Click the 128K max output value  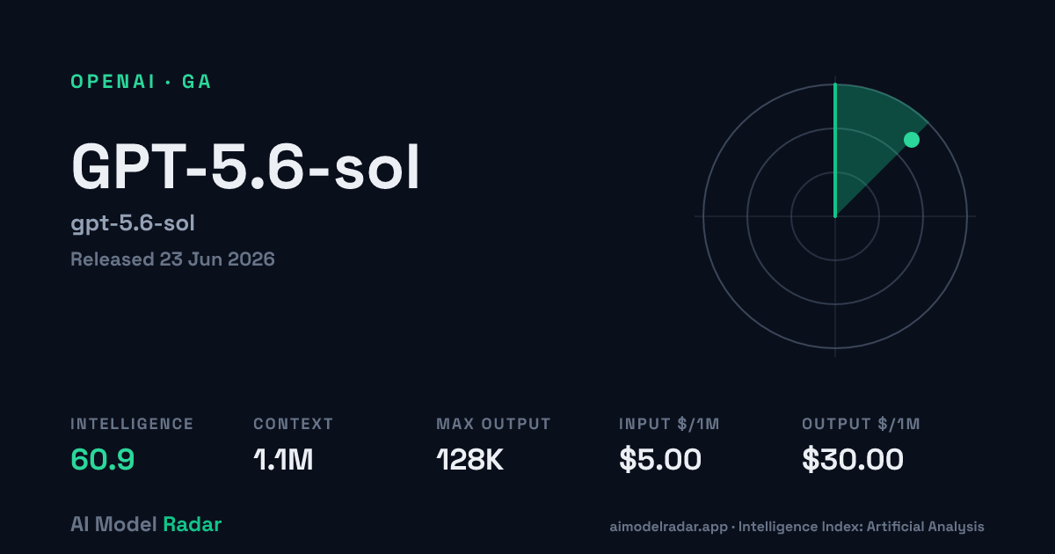click(469, 459)
